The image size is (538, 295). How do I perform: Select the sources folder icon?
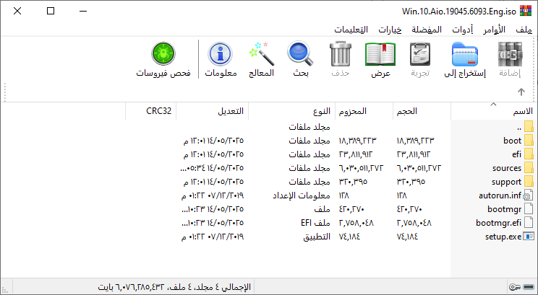pos(529,167)
